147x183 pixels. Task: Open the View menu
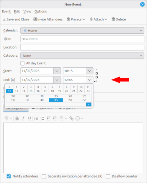(27, 11)
